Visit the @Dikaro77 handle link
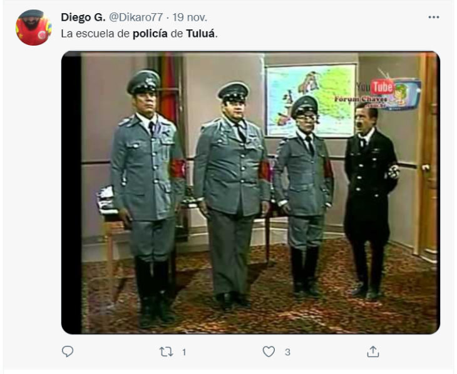Screen dimensions: 457x374 pyautogui.click(x=136, y=18)
